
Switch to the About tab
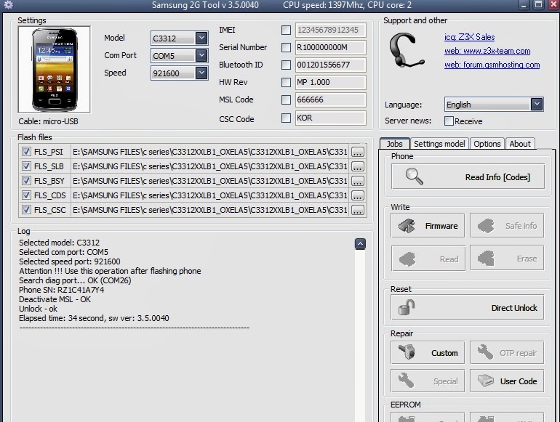(x=520, y=143)
